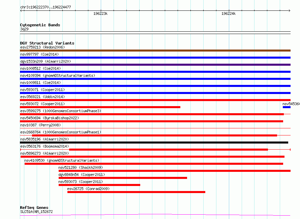
Task: Click the 196224k ruler position marker
Action: click(229, 13)
